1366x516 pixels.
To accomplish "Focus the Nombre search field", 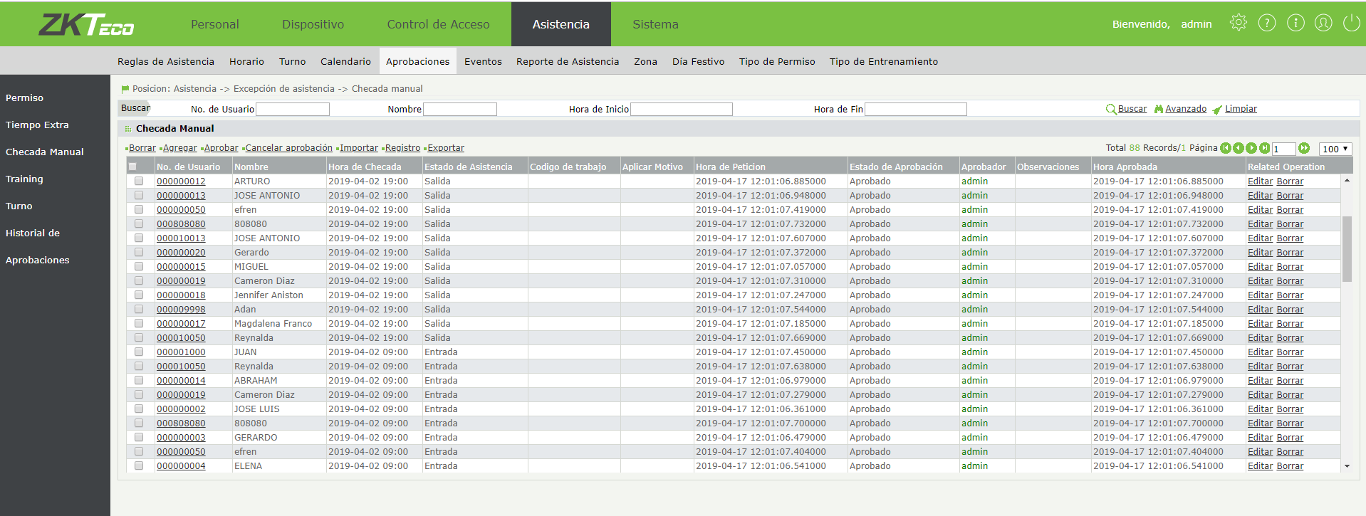I will [460, 109].
